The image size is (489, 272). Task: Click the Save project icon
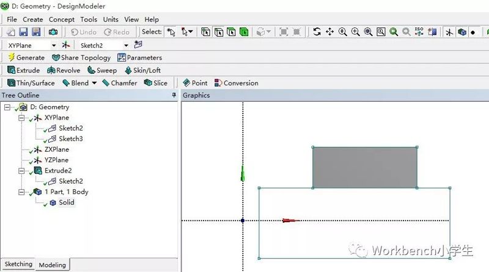pos(23,32)
